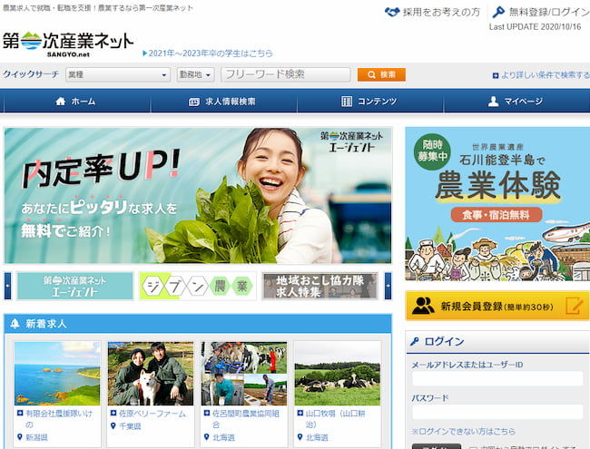The image size is (590, 449).
Task: Open the 地域おこし協力隊 求人特集 banner
Action: pos(320,286)
